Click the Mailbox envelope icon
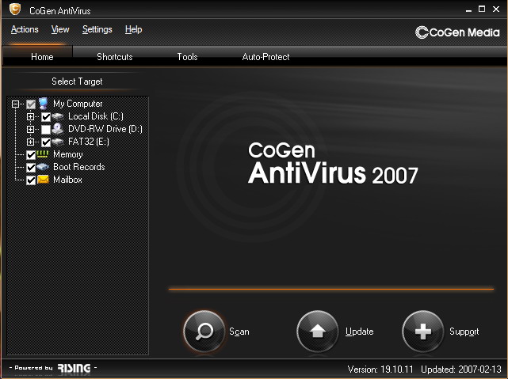The image size is (508, 379). pos(43,180)
